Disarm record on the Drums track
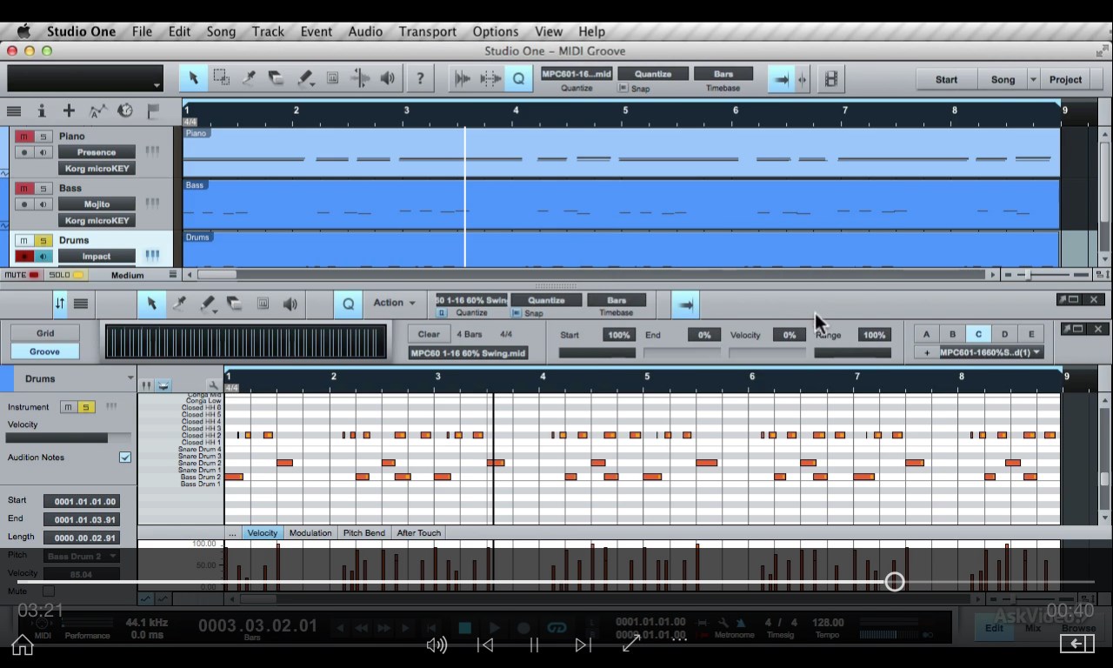This screenshot has width=1113, height=668. coord(24,257)
